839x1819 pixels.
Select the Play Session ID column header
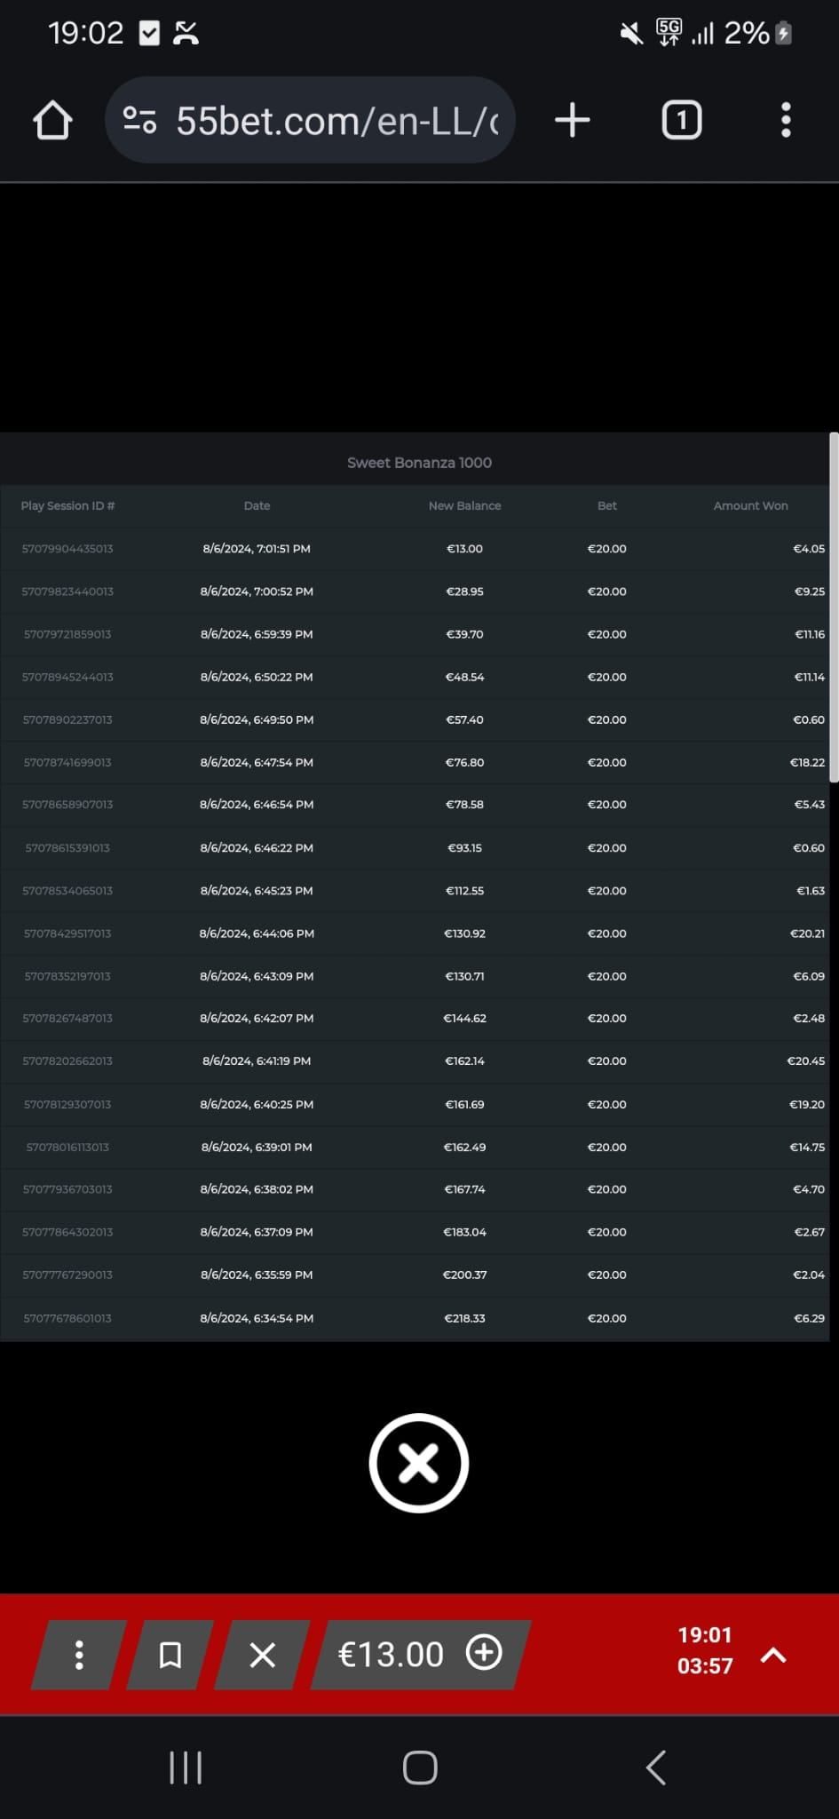[x=67, y=505]
